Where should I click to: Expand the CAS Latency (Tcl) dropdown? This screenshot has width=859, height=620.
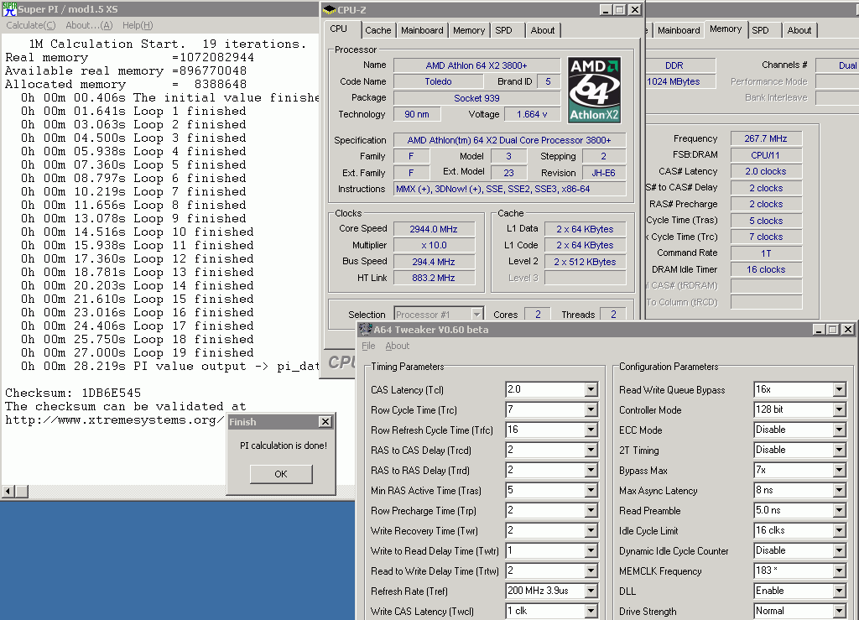coord(591,389)
